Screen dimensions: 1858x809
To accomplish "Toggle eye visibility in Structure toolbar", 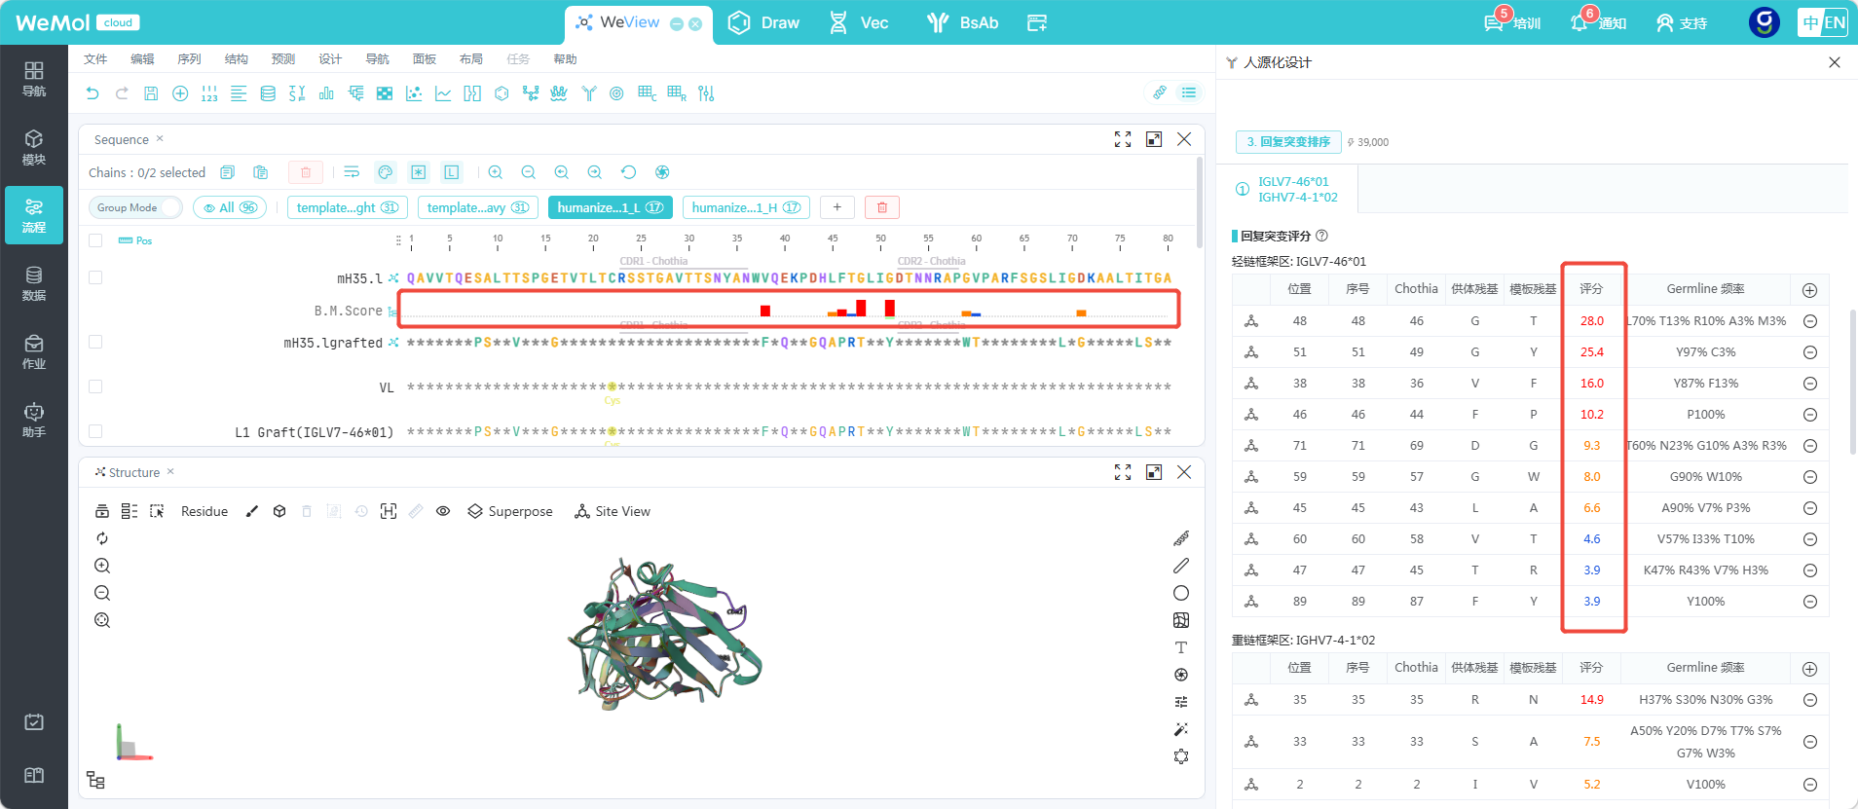I will pyautogui.click(x=443, y=511).
